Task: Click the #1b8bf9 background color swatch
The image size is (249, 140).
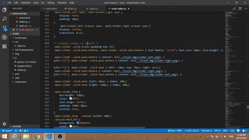Action: pyautogui.click(x=78, y=123)
